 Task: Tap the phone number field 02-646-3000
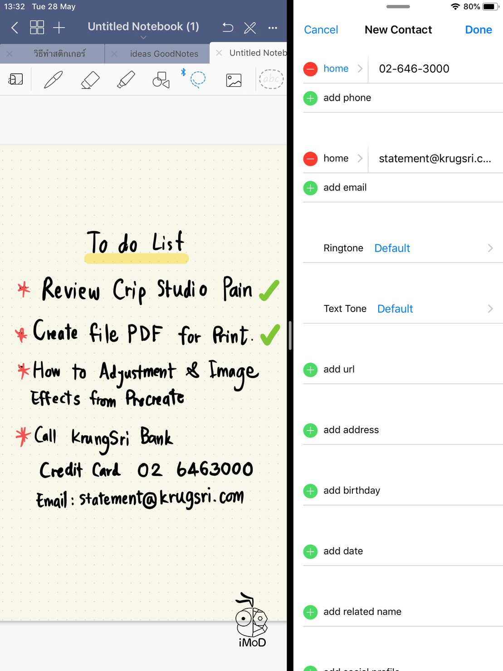pyautogui.click(x=414, y=69)
